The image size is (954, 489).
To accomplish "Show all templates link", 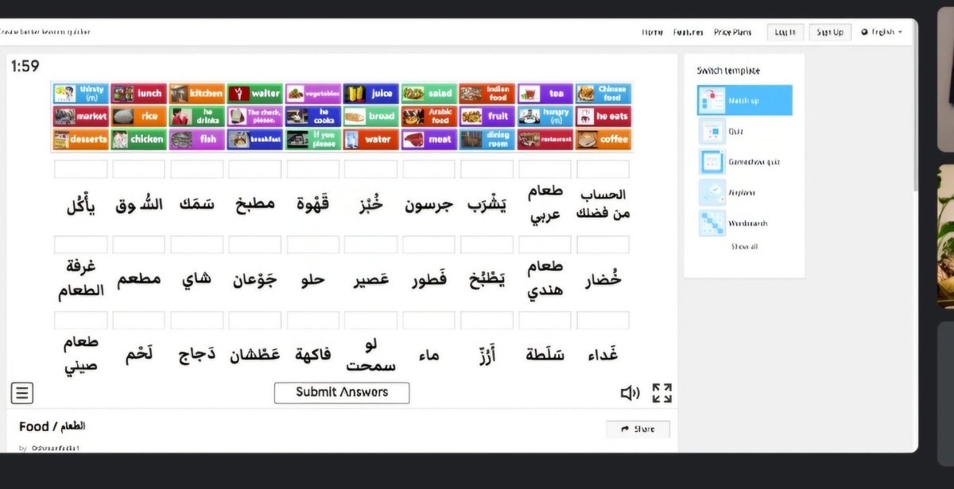I will 744,247.
